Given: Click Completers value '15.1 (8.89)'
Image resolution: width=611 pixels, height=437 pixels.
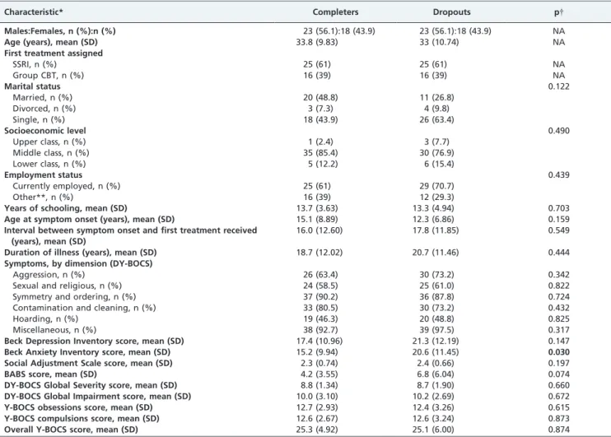Looking at the screenshot, I should pos(317,219).
